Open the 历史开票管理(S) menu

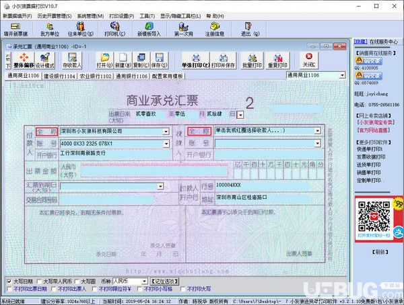(54, 16)
